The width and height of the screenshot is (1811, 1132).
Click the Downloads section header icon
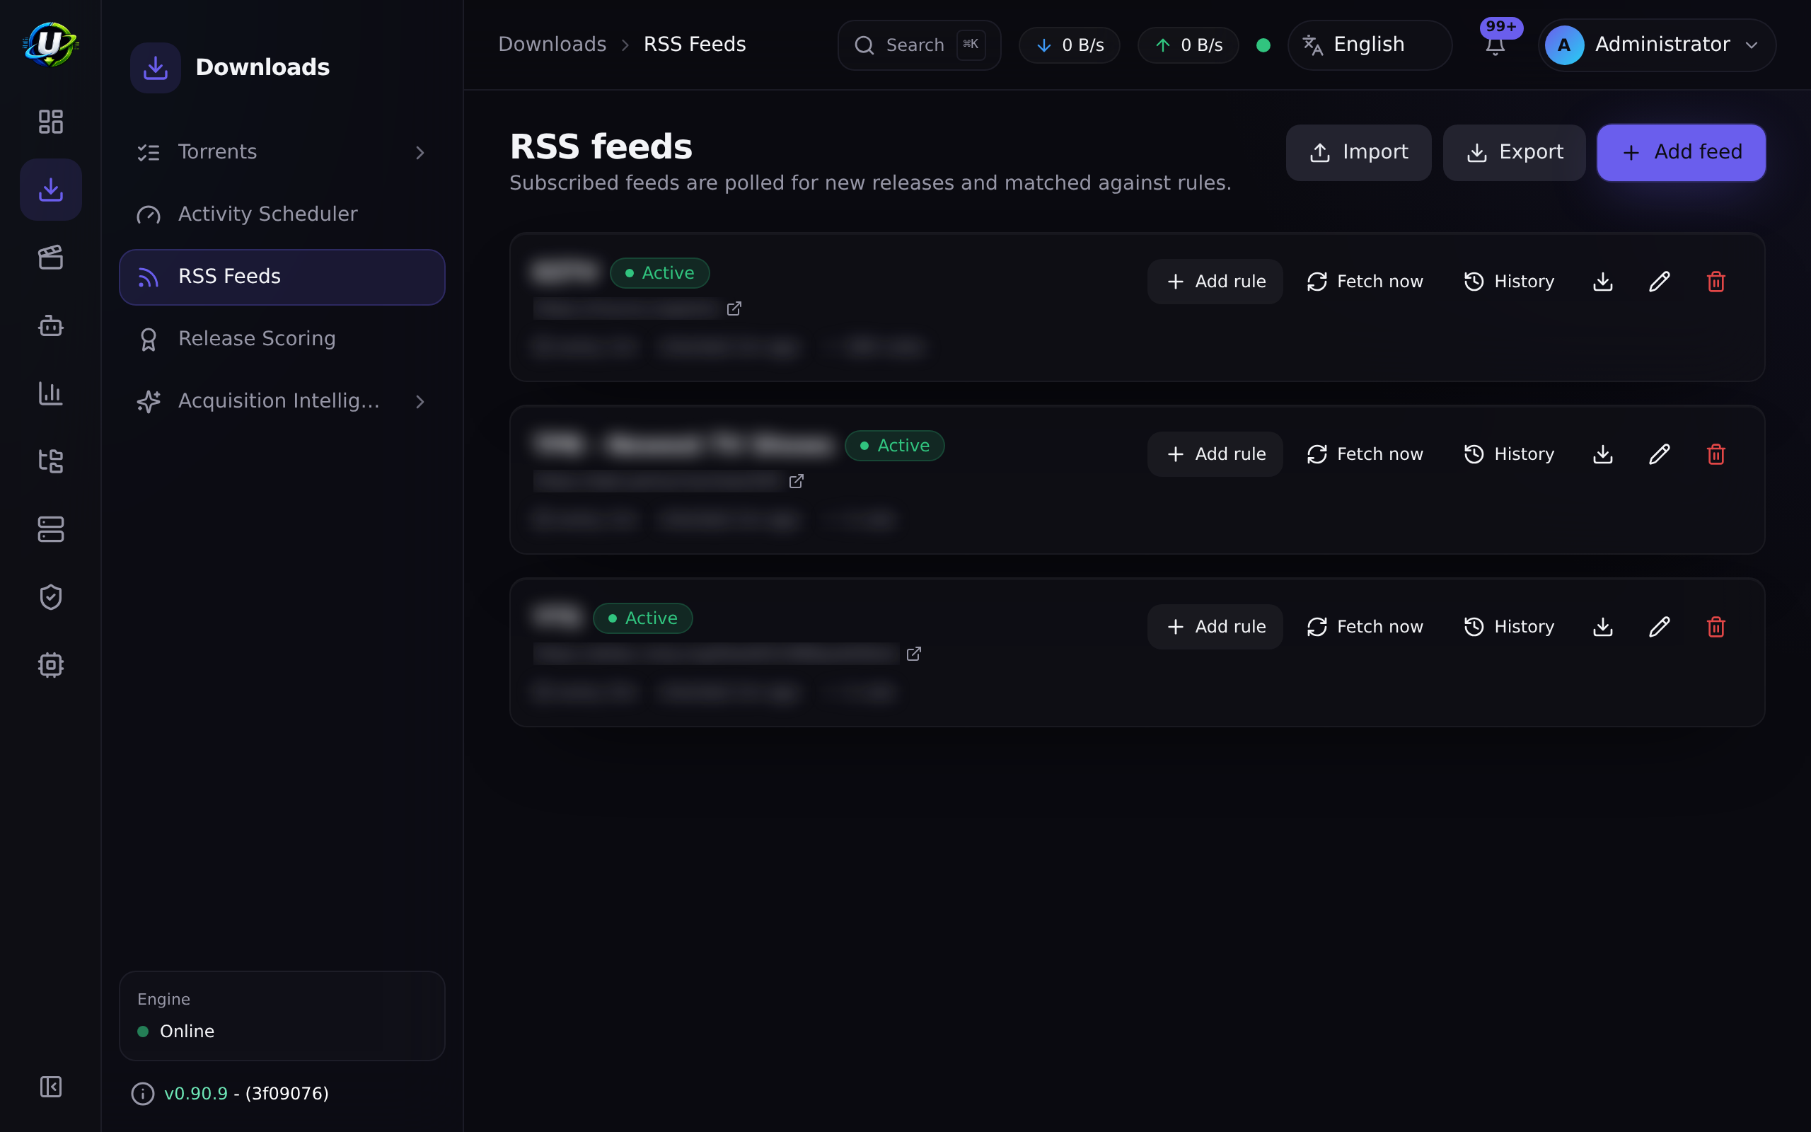pyautogui.click(x=155, y=67)
